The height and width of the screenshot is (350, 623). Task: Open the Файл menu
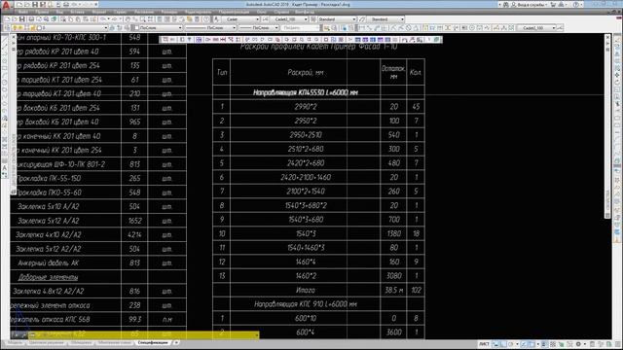point(22,12)
